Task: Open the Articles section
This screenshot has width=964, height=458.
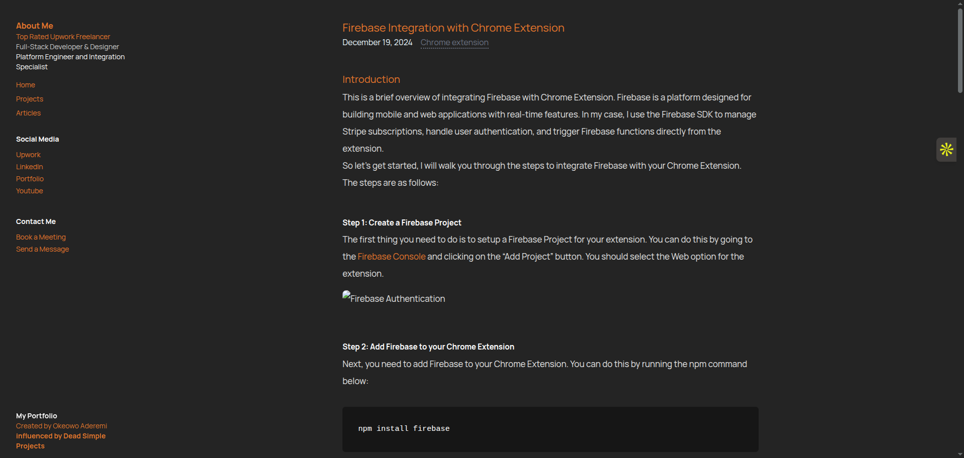Action: tap(28, 113)
